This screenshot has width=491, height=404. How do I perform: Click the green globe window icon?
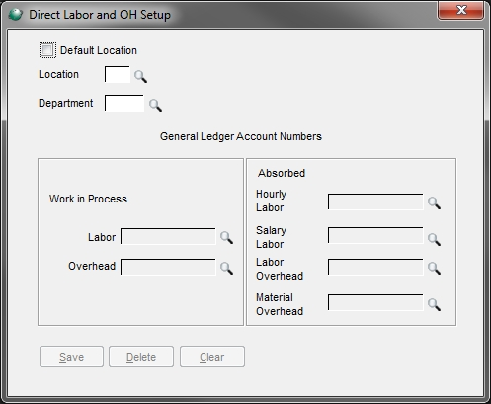coord(15,15)
